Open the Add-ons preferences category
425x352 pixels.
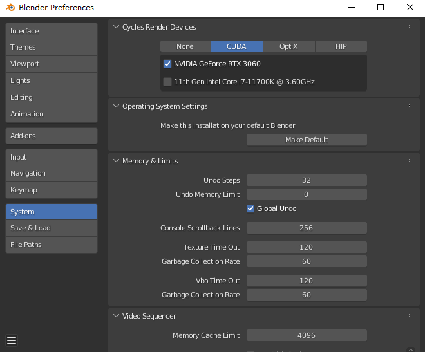click(52, 136)
